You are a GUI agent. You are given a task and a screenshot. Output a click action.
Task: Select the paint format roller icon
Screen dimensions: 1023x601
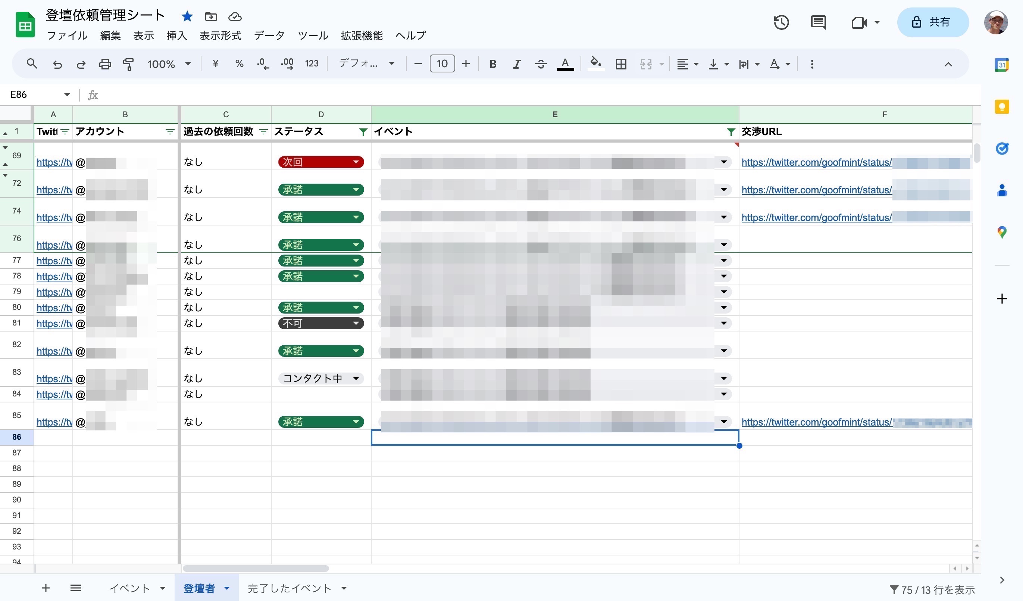[x=128, y=64]
